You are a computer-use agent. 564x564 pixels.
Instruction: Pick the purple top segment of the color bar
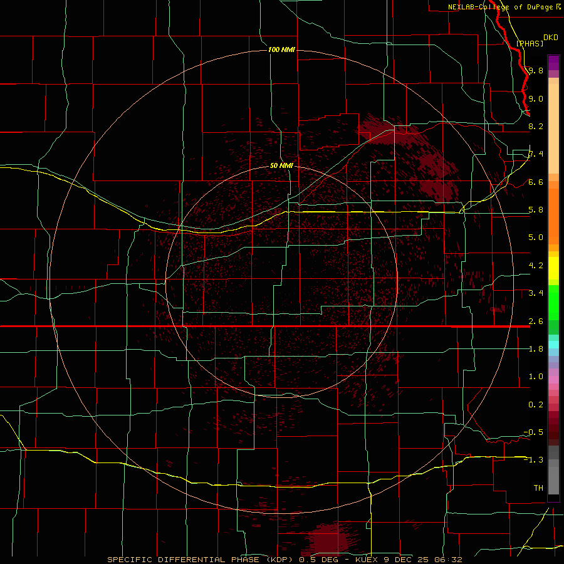click(553, 63)
